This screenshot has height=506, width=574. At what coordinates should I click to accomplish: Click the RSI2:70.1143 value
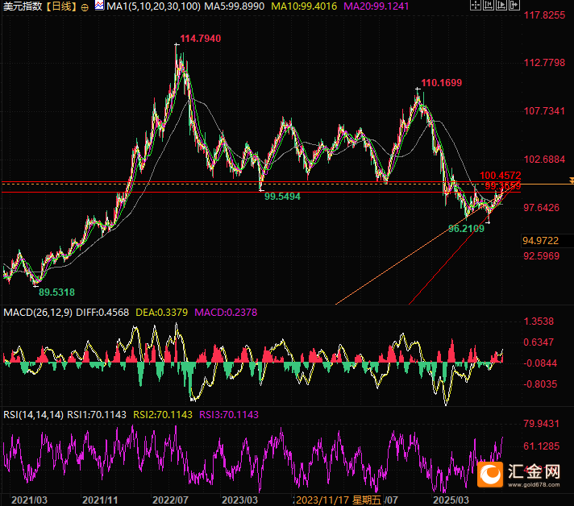[163, 414]
